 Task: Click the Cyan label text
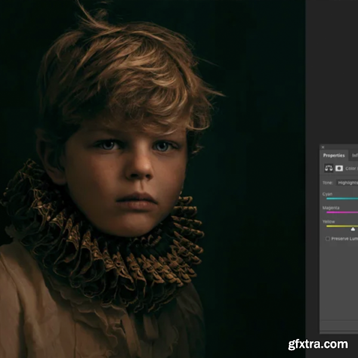click(x=328, y=194)
